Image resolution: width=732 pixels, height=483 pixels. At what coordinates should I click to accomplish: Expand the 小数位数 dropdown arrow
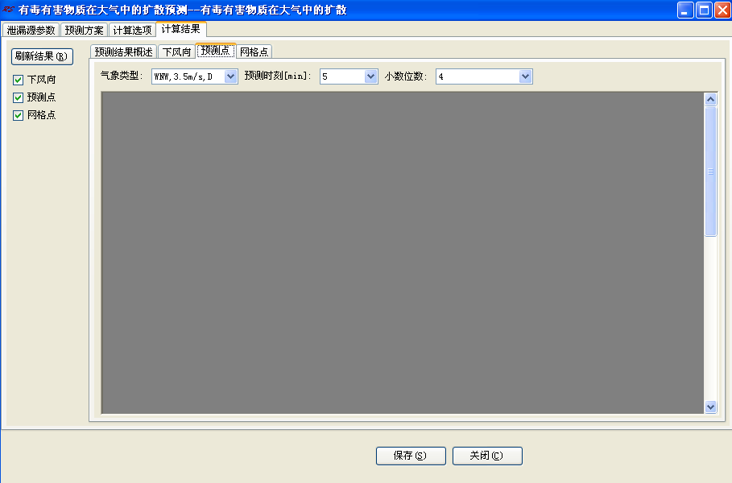point(525,76)
